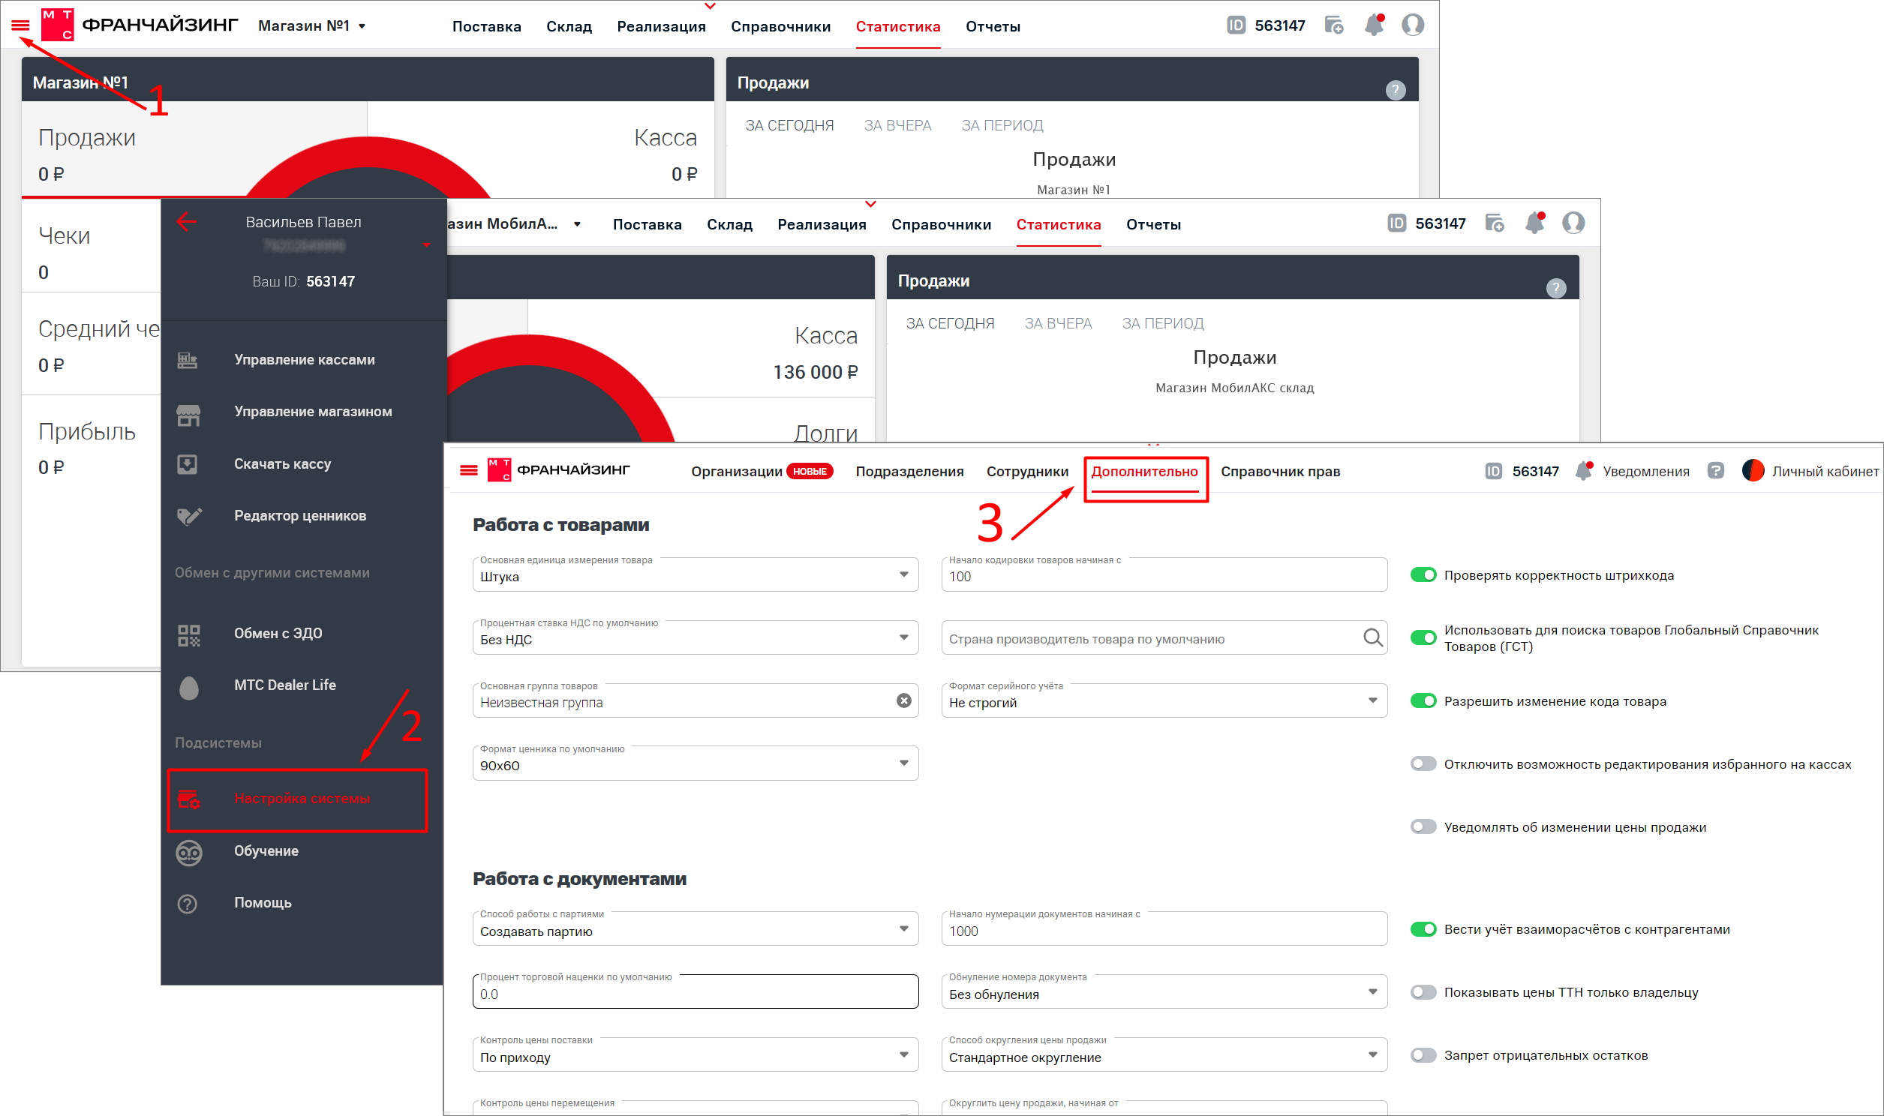
Task: Select ЗА ПЕРИОД in the middle Продажи panel
Action: click(1163, 323)
